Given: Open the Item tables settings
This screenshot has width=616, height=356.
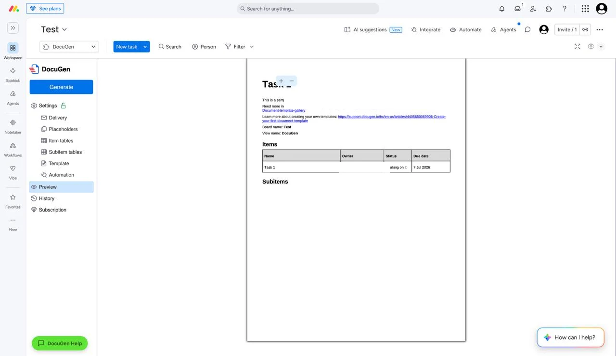Looking at the screenshot, I should [x=57, y=141].
